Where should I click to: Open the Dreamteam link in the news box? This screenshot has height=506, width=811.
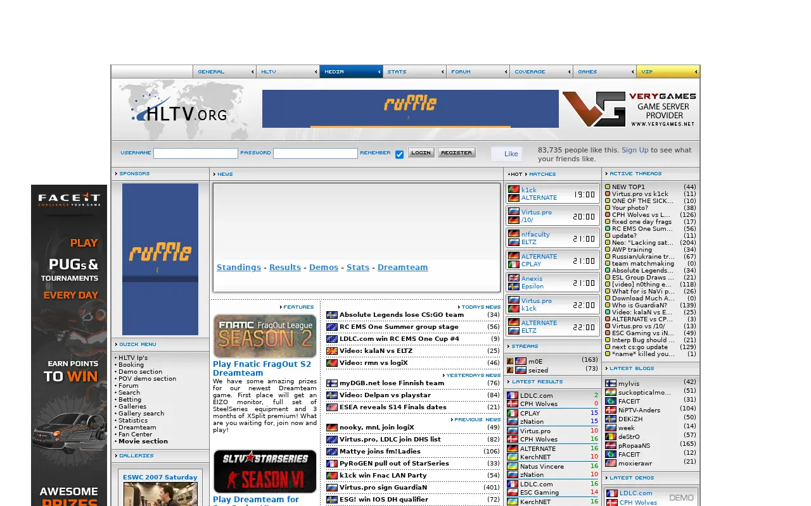click(x=402, y=268)
